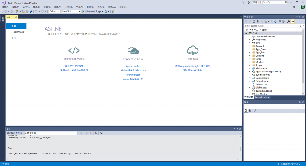Viewport: 306px width, 166px height.
Task: Expand the Account folder
Action: pos(249,46)
